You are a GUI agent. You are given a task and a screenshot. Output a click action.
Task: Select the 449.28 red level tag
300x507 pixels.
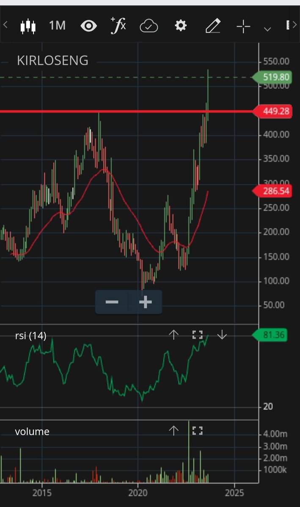(272, 112)
